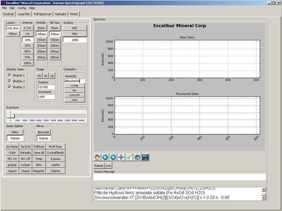
Task: Select the 950 grating
Action: coord(75,34)
